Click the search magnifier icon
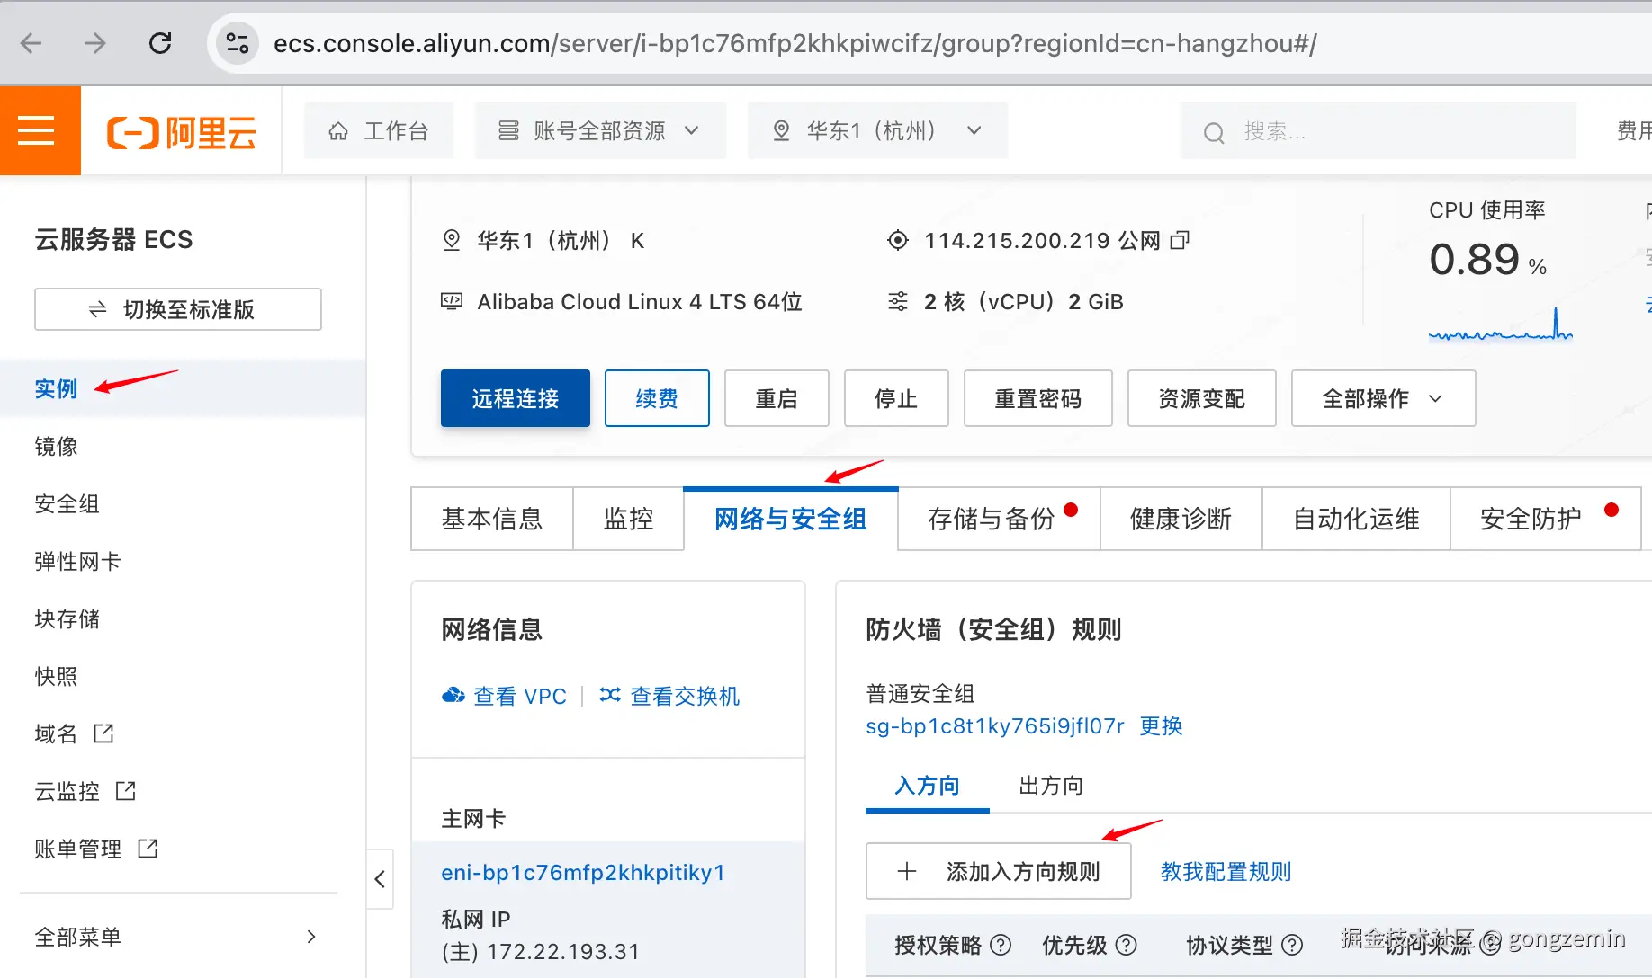This screenshot has width=1652, height=978. coord(1214,133)
